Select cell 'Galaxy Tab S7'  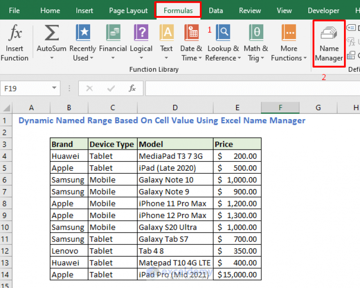tap(175, 239)
